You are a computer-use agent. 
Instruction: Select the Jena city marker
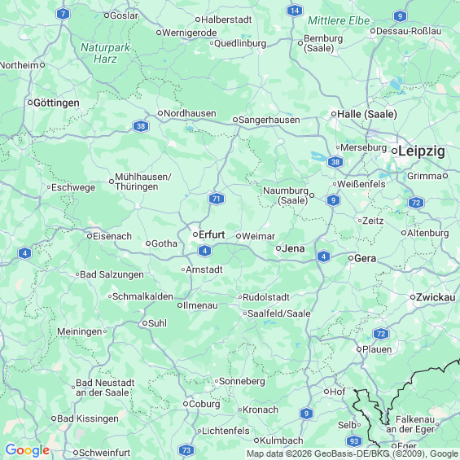click(x=278, y=248)
